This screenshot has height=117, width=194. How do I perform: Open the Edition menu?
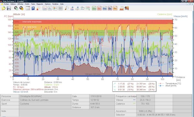[x=13, y=4]
